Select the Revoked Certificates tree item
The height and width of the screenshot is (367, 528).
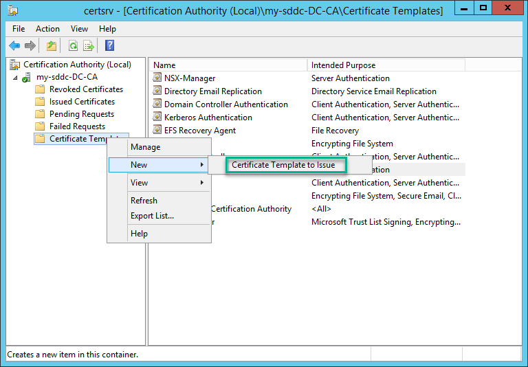click(86, 89)
